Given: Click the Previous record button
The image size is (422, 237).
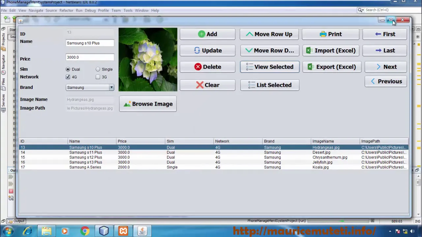Looking at the screenshot, I should tap(386, 81).
